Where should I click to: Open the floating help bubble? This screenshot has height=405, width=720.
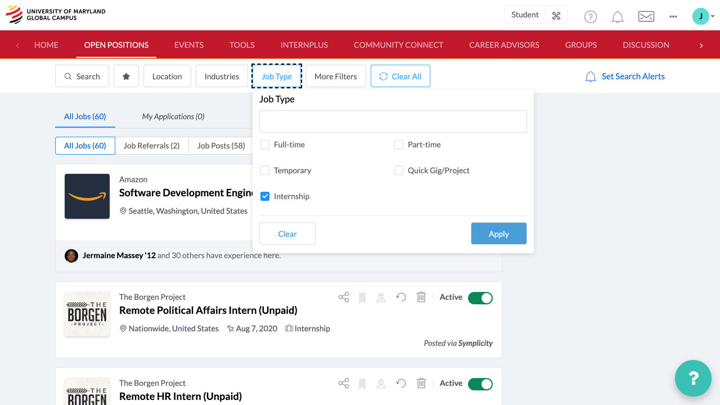pyautogui.click(x=693, y=378)
